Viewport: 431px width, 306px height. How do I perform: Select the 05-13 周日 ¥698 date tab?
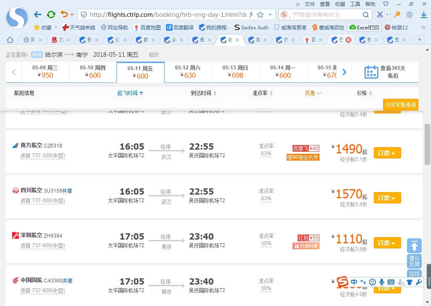coord(236,72)
